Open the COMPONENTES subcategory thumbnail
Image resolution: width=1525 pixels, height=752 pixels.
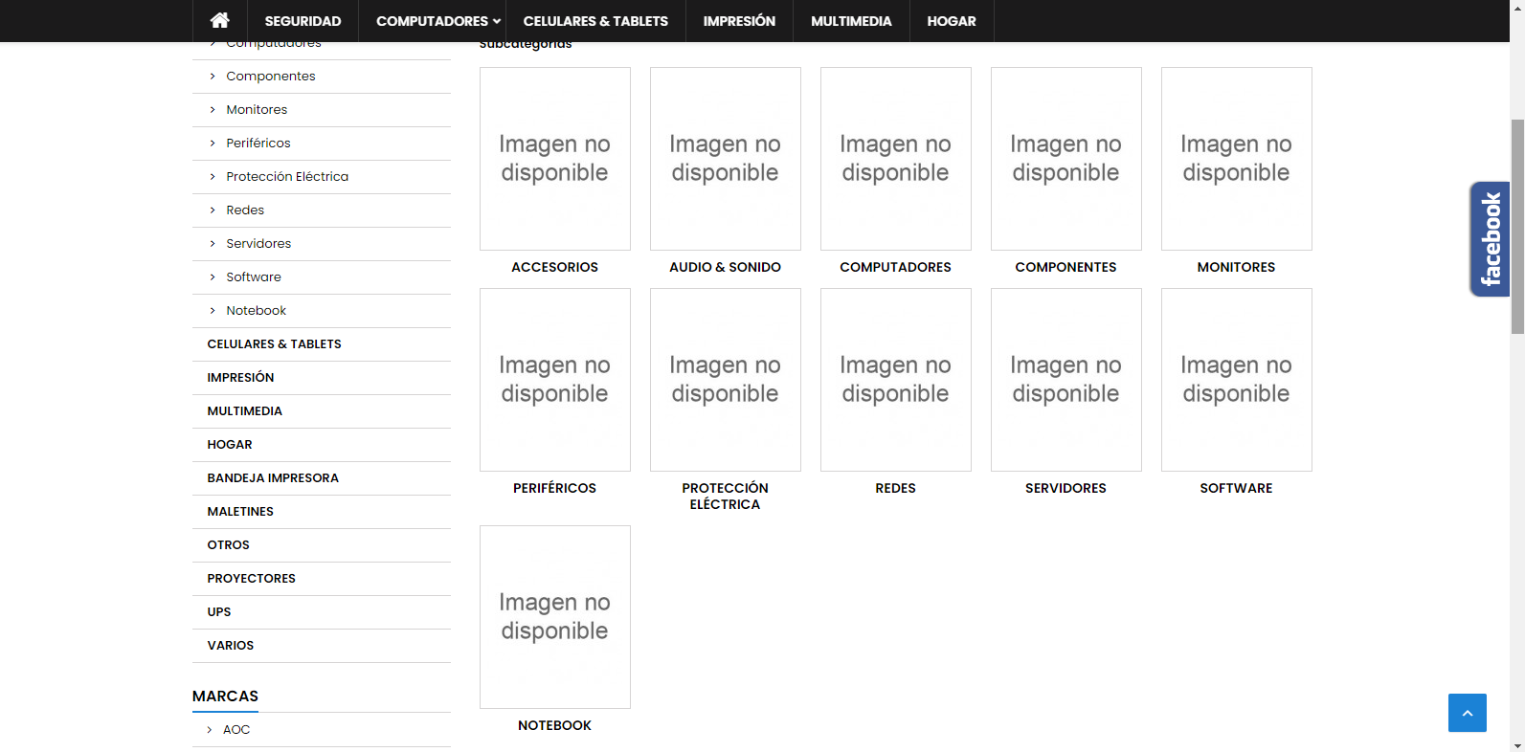coord(1066,159)
